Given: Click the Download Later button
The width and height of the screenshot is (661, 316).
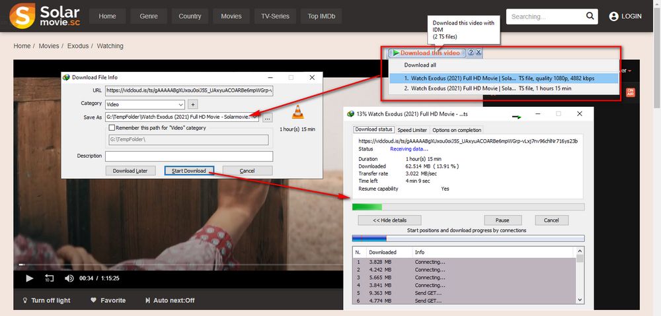Looking at the screenshot, I should pyautogui.click(x=130, y=170).
